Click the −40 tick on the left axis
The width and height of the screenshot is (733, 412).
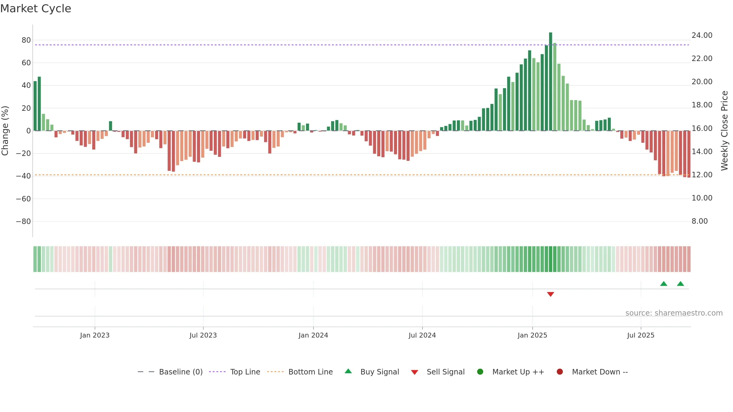click(x=24, y=176)
